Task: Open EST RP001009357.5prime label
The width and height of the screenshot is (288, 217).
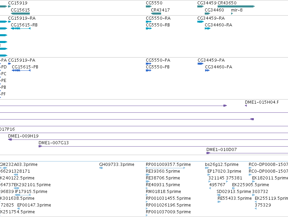Action: click(x=168, y=165)
